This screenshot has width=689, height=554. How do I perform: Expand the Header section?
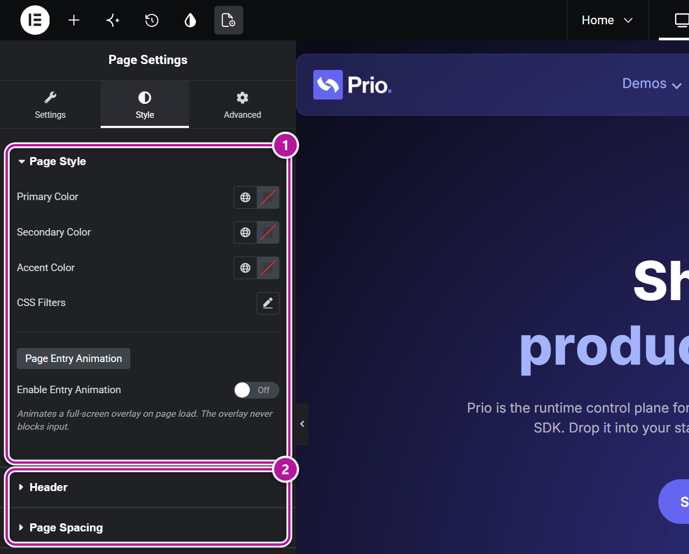point(148,487)
